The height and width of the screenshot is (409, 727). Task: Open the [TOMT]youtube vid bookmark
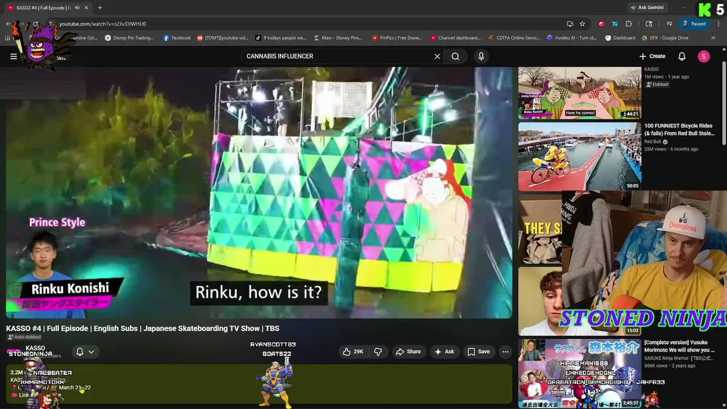(x=223, y=38)
